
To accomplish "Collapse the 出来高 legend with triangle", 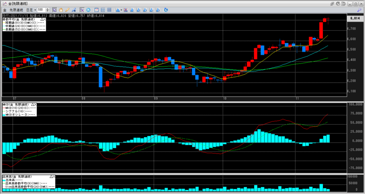I will click(51, 177).
